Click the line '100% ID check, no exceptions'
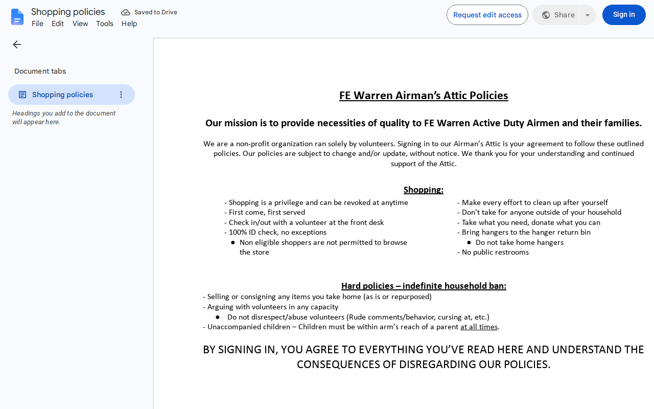The image size is (654, 409). point(275,232)
